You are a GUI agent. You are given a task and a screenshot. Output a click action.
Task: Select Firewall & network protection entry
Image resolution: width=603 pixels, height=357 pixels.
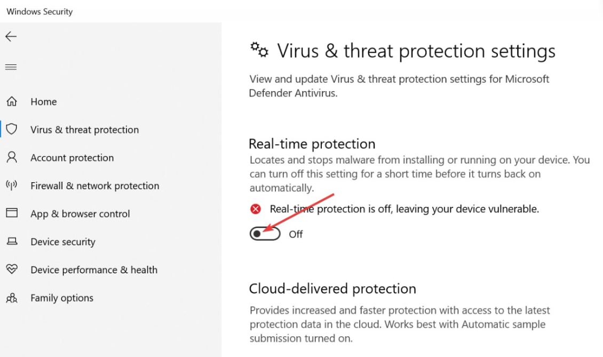click(x=95, y=185)
